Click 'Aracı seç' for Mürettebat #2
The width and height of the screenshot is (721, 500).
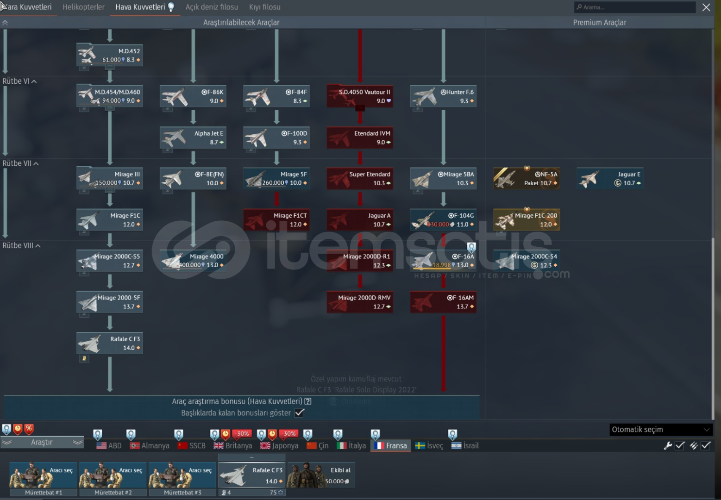pos(113,475)
